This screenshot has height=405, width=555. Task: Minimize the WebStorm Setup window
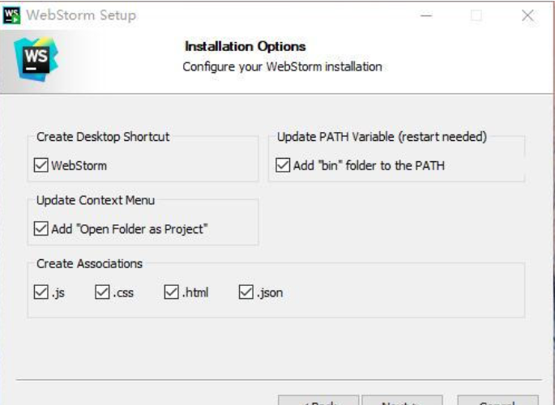pos(426,15)
